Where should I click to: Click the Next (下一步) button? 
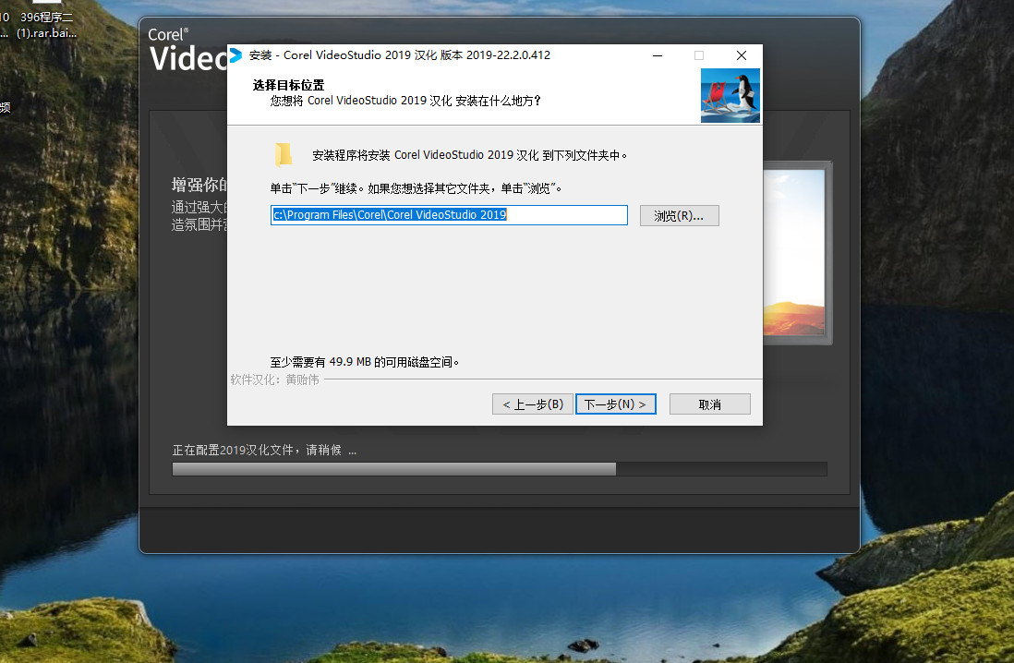click(616, 404)
